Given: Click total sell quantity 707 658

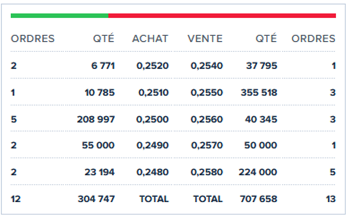Looking at the screenshot, I should click(x=258, y=199).
